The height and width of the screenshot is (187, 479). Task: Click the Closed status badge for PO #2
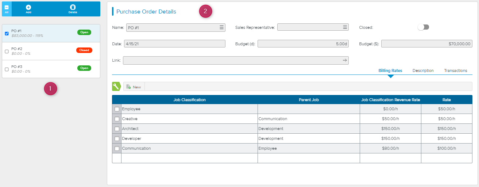84,50
